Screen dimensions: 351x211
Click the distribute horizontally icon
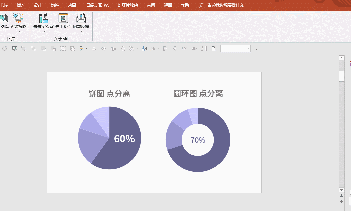pyautogui.click(x=113, y=48)
